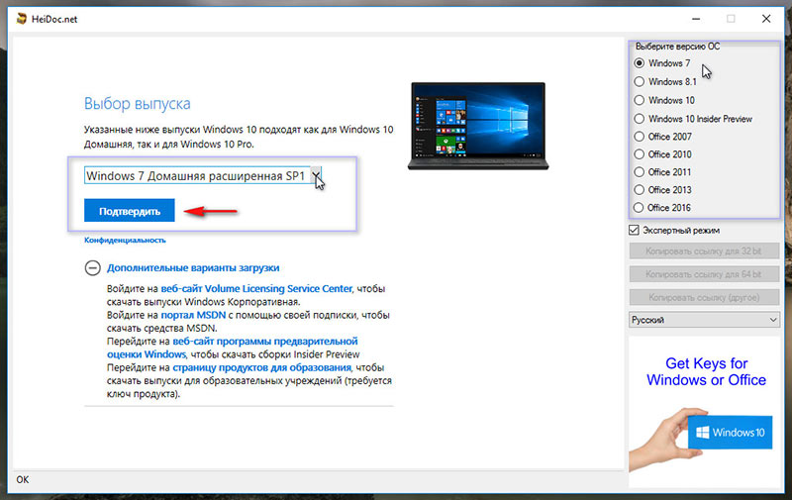Viewport: 792px width, 500px height.
Task: Click the Windows 10 card in advertisement
Action: (730, 433)
